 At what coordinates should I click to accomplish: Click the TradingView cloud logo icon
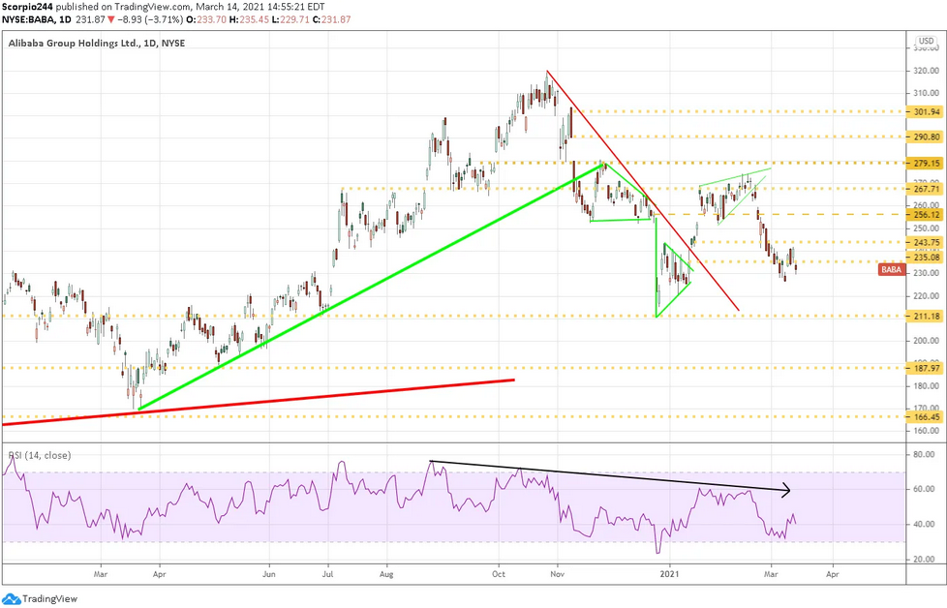click(12, 598)
